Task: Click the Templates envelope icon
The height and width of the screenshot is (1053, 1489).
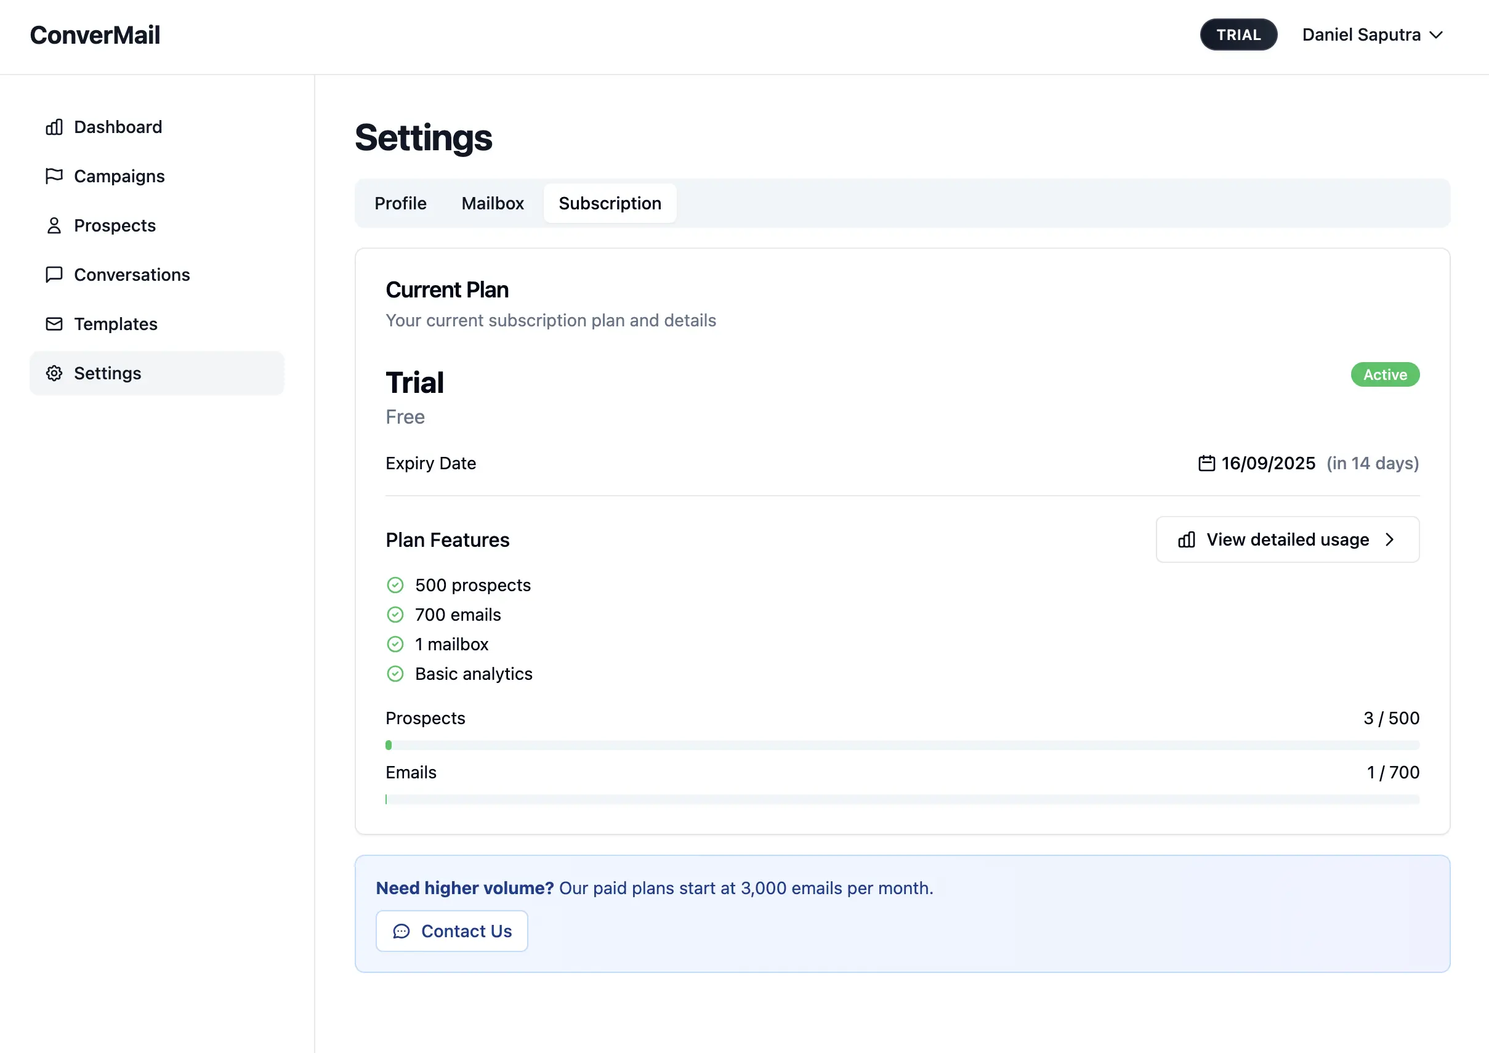Action: pyautogui.click(x=54, y=324)
